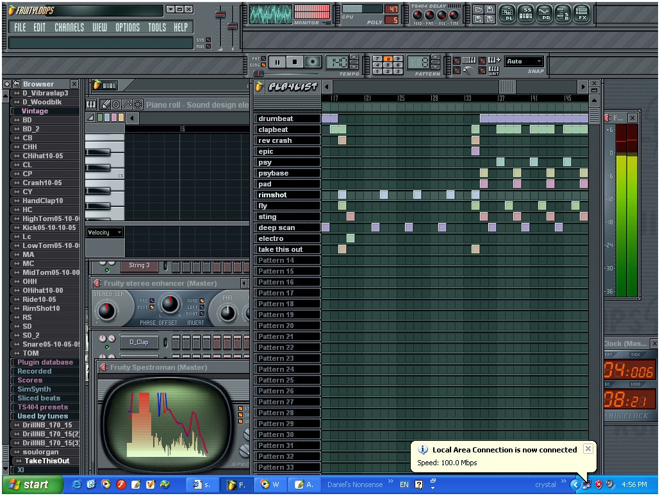
Task: Click the open project folder icon
Action: 478,9
